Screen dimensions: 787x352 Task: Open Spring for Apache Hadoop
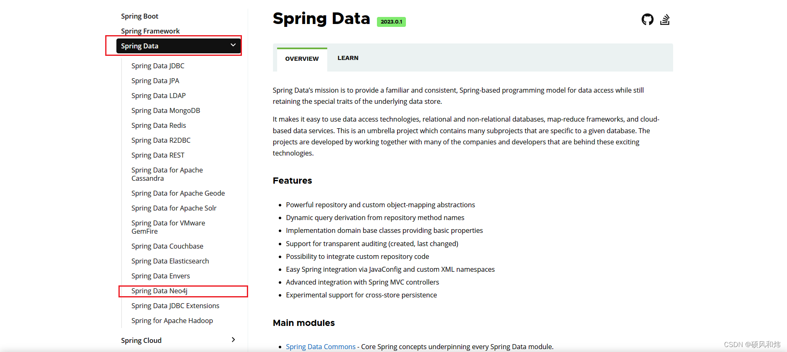coord(172,321)
